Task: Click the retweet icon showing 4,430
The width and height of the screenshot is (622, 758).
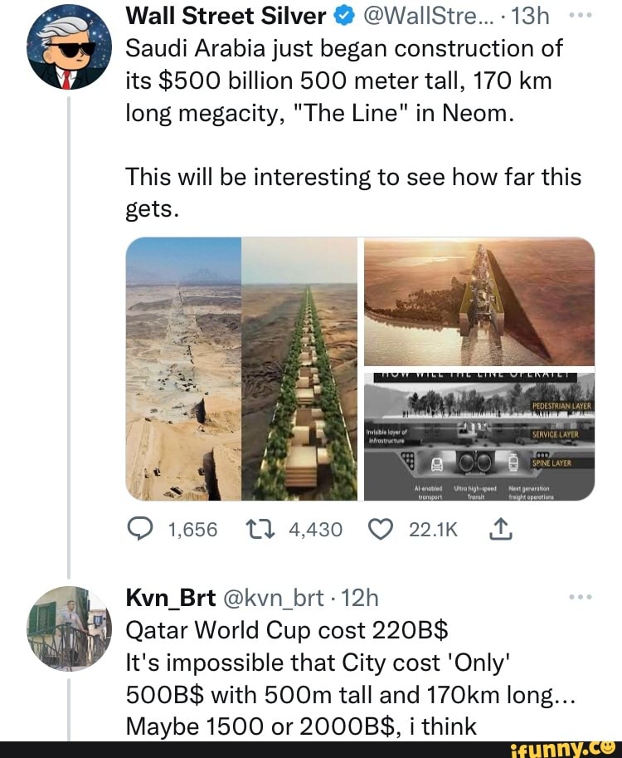Action: pyautogui.click(x=261, y=527)
